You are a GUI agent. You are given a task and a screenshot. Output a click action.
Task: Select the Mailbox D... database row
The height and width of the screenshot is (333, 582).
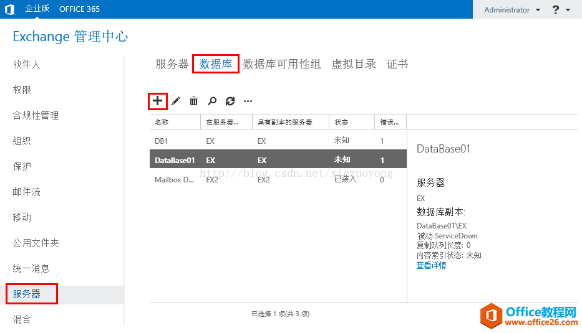tap(278, 180)
